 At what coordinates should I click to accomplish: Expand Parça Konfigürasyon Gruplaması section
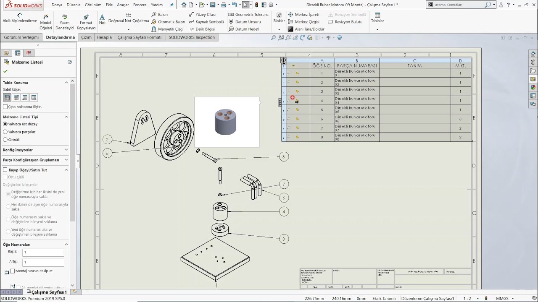pos(66,160)
